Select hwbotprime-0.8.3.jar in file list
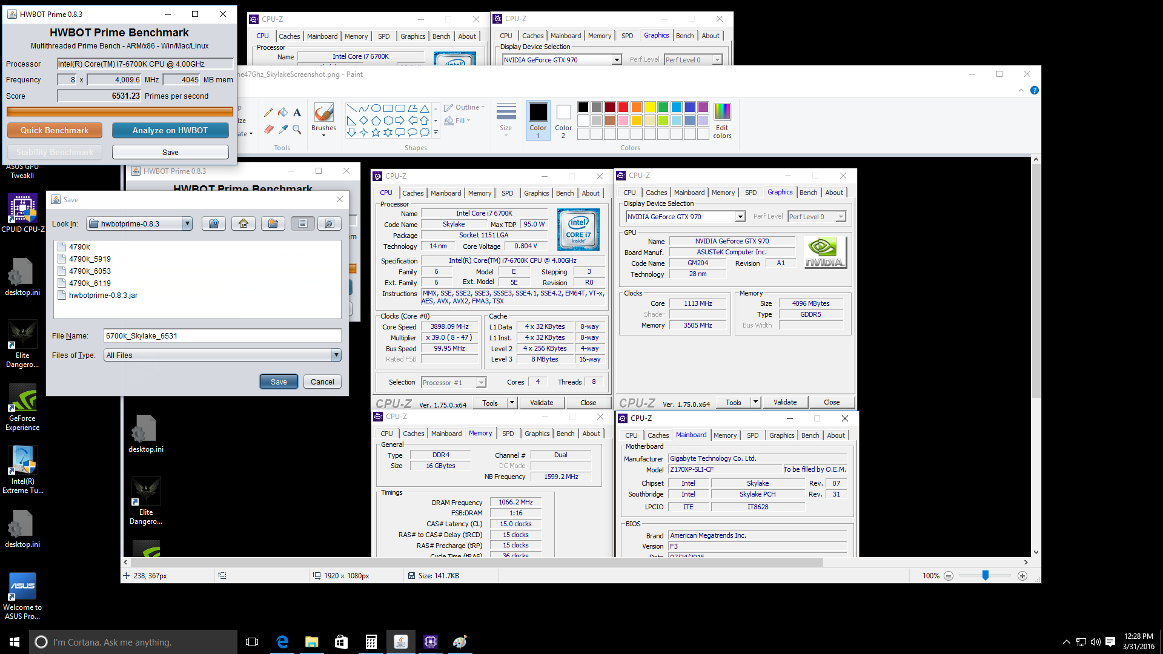 [x=103, y=295]
